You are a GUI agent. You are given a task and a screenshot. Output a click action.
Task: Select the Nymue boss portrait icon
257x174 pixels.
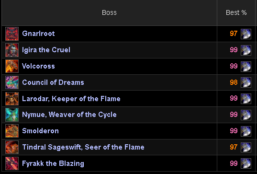pyautogui.click(x=12, y=115)
